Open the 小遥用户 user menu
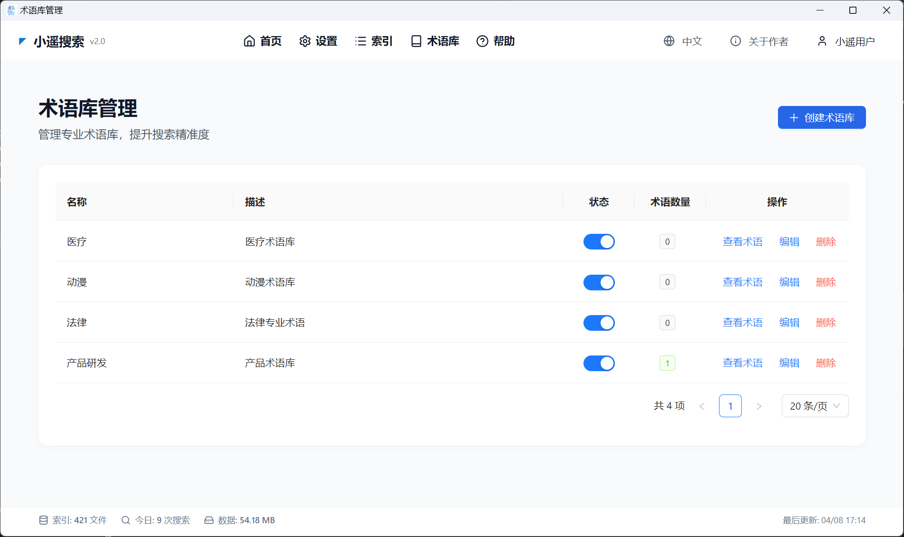Screen dimensions: 904x537 (x=846, y=41)
